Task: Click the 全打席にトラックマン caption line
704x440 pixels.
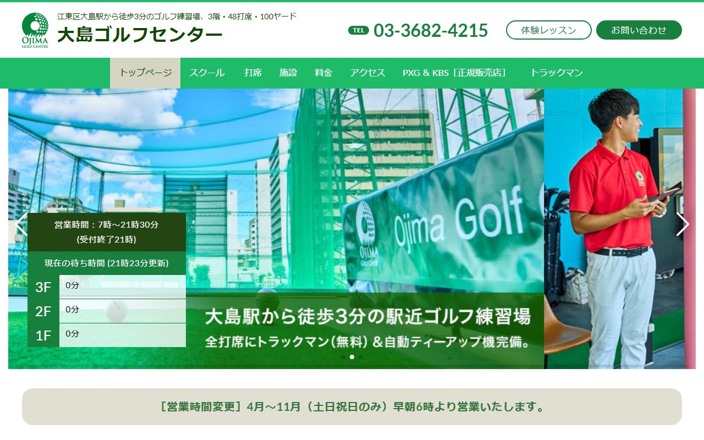Action: [x=368, y=342]
